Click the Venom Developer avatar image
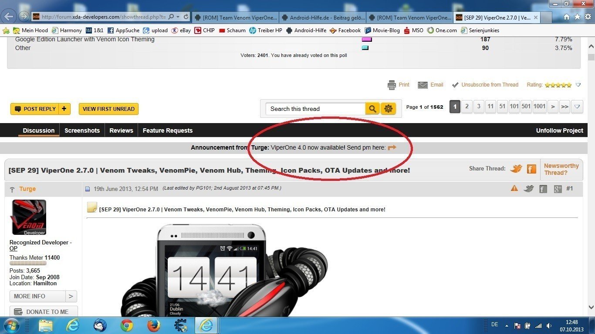Viewport: 595px width, 334px height. [28, 217]
